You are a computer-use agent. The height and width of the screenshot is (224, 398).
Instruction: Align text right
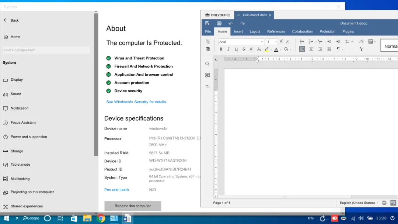click(320, 49)
